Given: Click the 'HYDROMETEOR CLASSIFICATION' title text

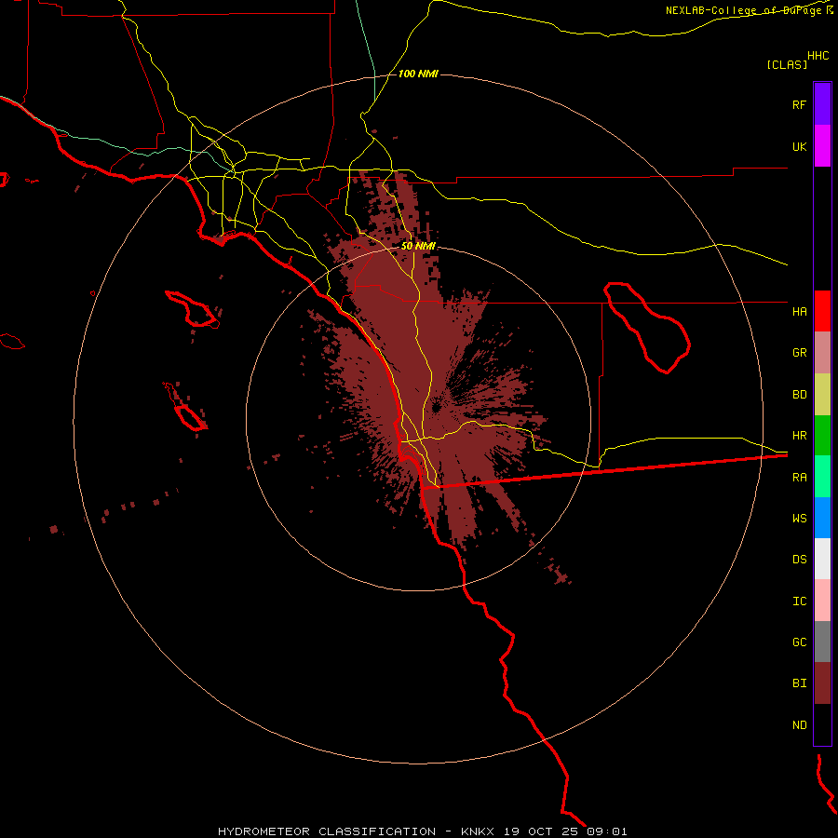Looking at the screenshot, I should (x=327, y=831).
